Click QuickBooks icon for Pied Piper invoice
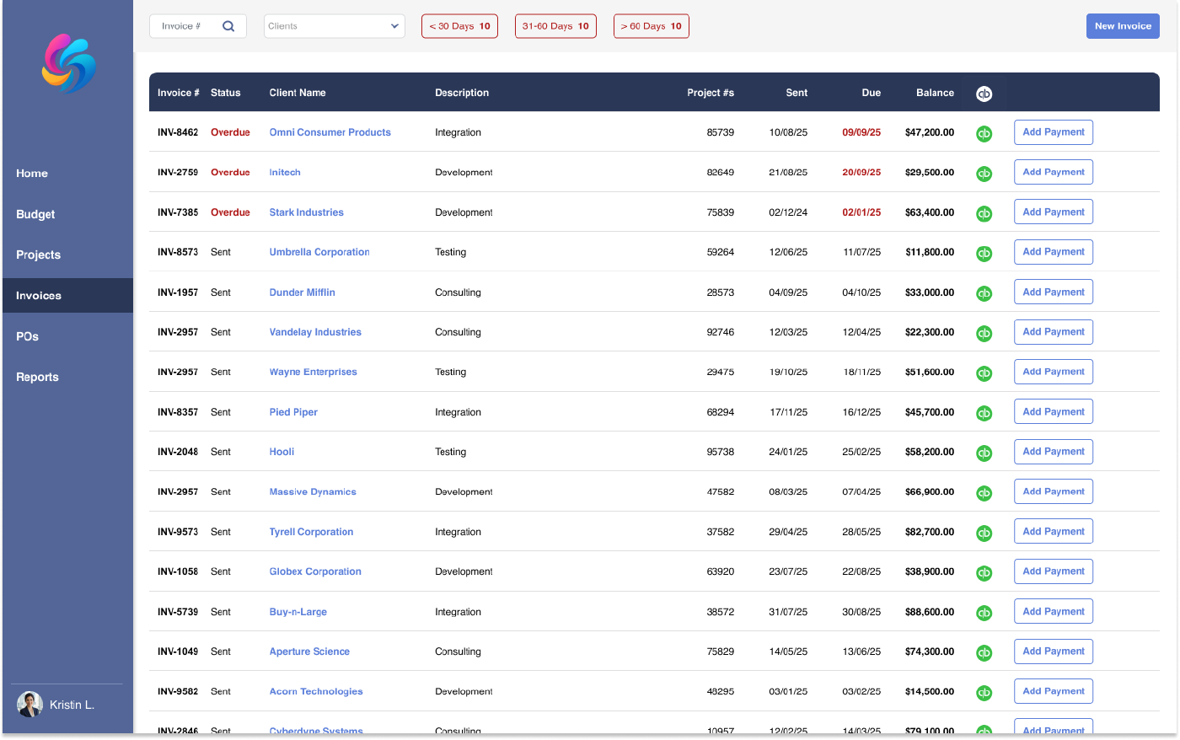The image size is (1180, 740). point(984,413)
